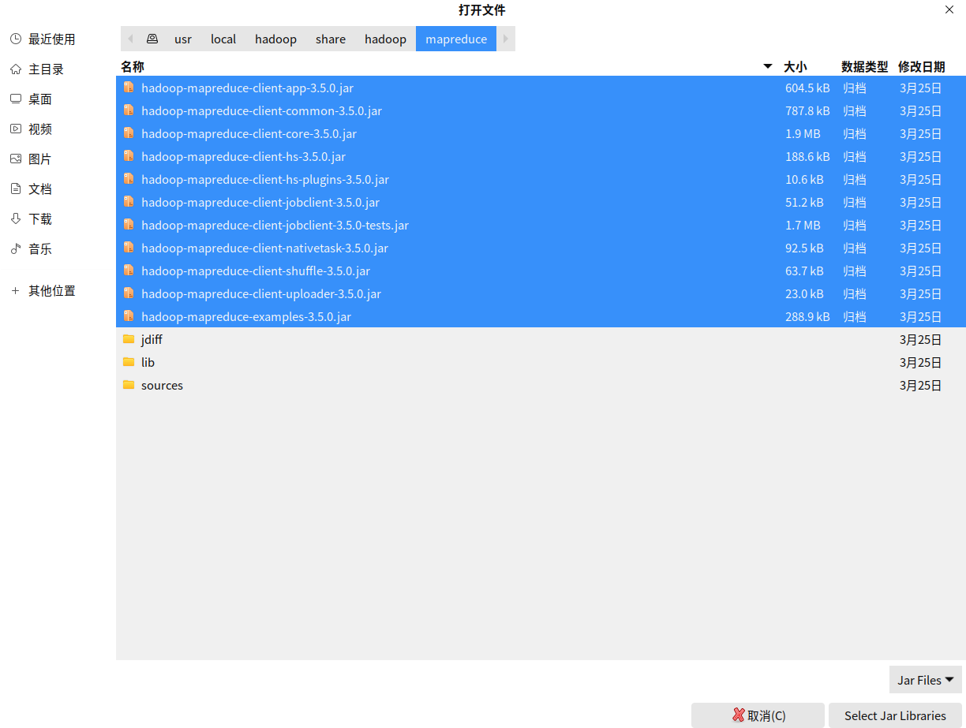The height and width of the screenshot is (728, 966).
Task: Select hadoop-mapreduce-client-jobclient-3.5.0.jar file name
Action: [x=260, y=202]
